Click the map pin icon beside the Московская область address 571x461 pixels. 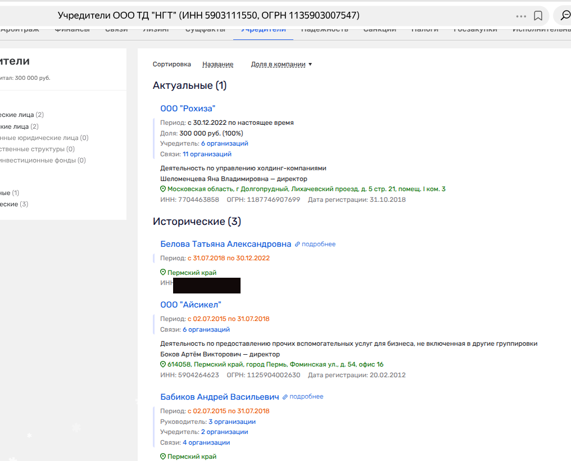click(163, 189)
